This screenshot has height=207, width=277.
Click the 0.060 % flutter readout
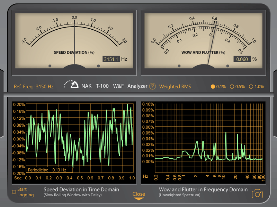[242, 59]
